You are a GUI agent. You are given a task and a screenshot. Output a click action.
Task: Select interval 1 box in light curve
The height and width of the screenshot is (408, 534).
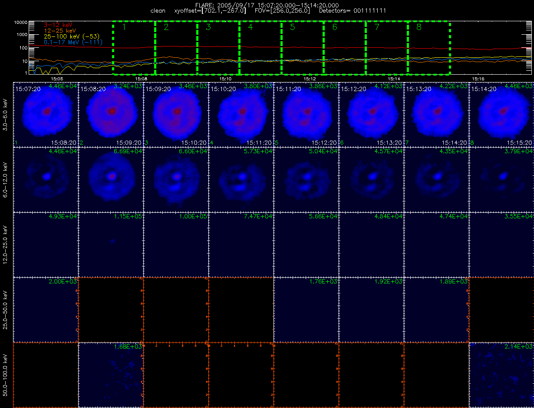pyautogui.click(x=134, y=48)
